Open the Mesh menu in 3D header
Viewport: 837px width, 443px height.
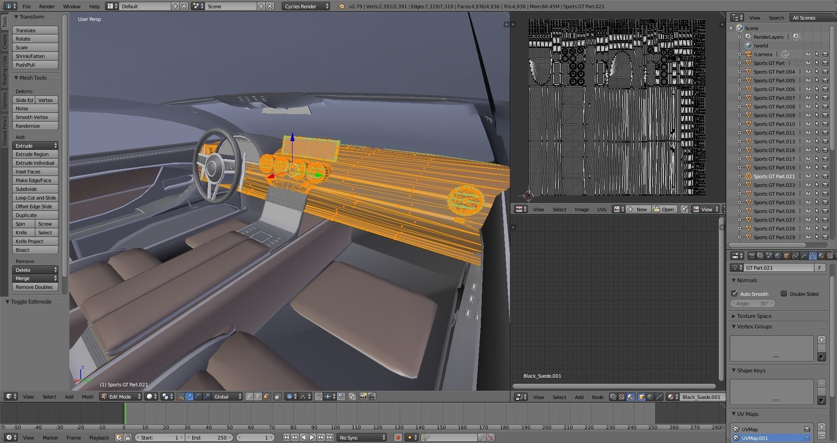point(88,396)
